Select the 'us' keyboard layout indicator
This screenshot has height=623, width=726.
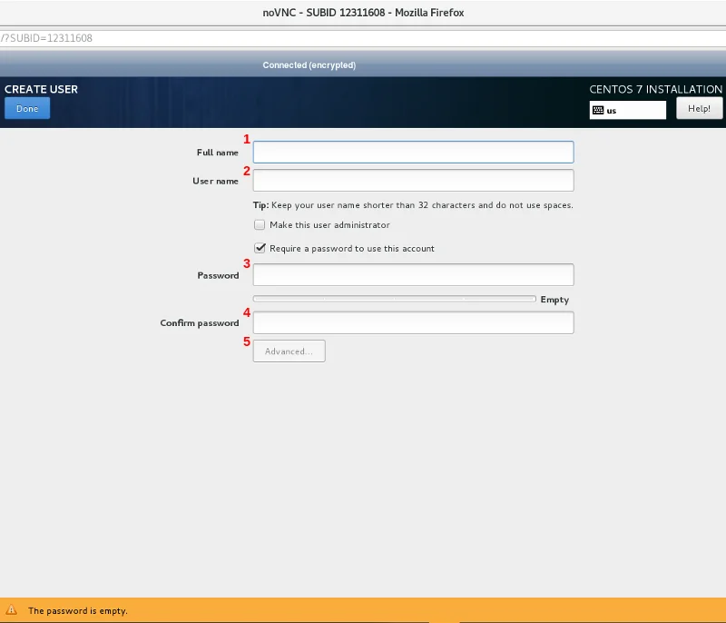(627, 110)
